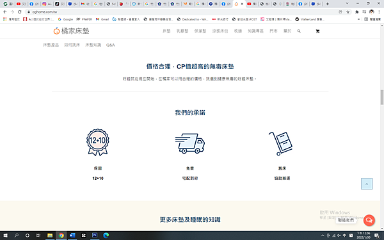This screenshot has height=240, width=384.
Task: Open the reading list panel button
Action: (x=372, y=19)
